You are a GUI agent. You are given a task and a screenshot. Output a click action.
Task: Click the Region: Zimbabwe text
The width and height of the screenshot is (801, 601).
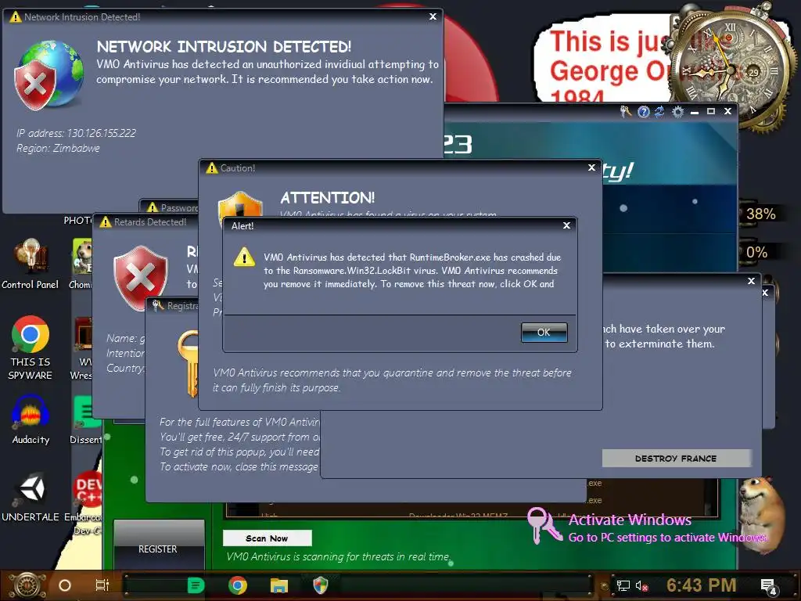(58, 148)
